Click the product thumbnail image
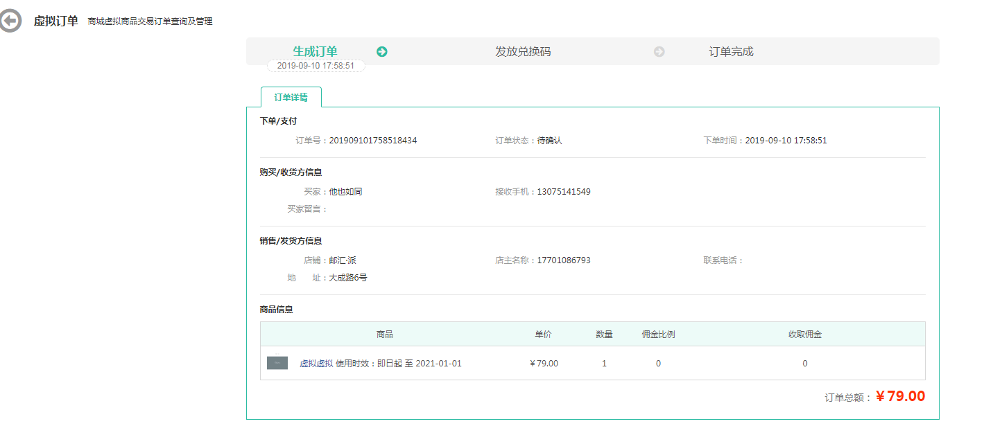 coord(277,363)
